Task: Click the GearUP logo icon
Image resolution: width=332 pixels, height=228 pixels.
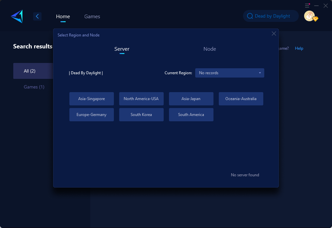Action: pyautogui.click(x=17, y=16)
